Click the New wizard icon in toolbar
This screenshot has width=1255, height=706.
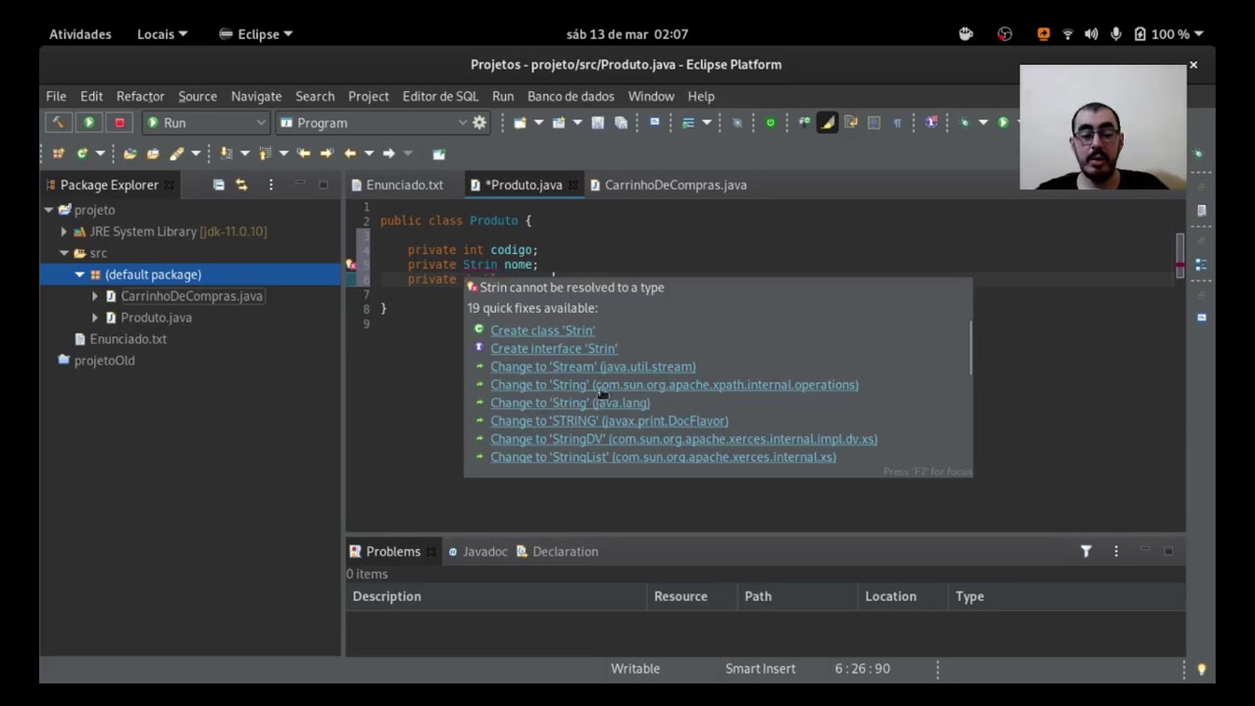pos(520,123)
